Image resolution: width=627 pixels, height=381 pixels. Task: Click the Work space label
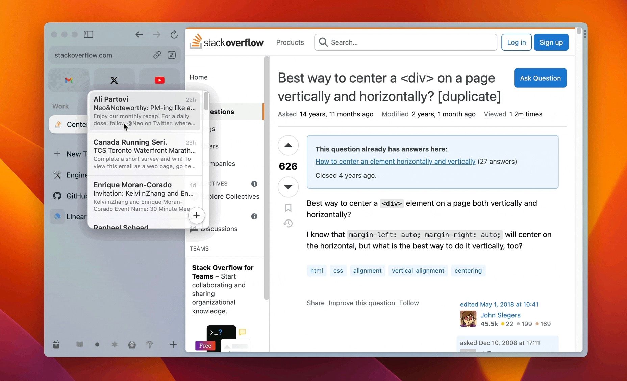60,106
